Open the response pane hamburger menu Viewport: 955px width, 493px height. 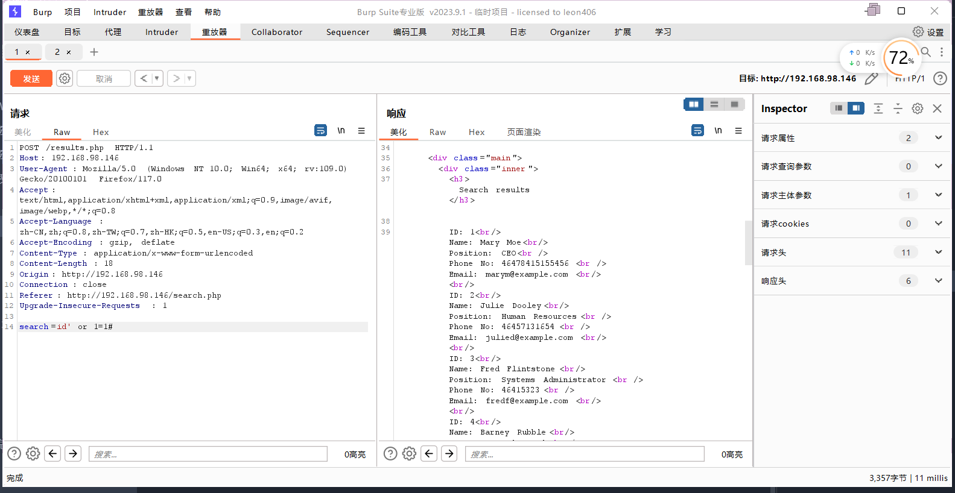[x=738, y=130]
